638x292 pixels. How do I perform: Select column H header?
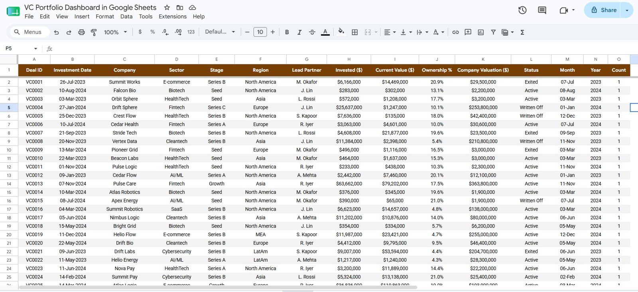coord(349,59)
